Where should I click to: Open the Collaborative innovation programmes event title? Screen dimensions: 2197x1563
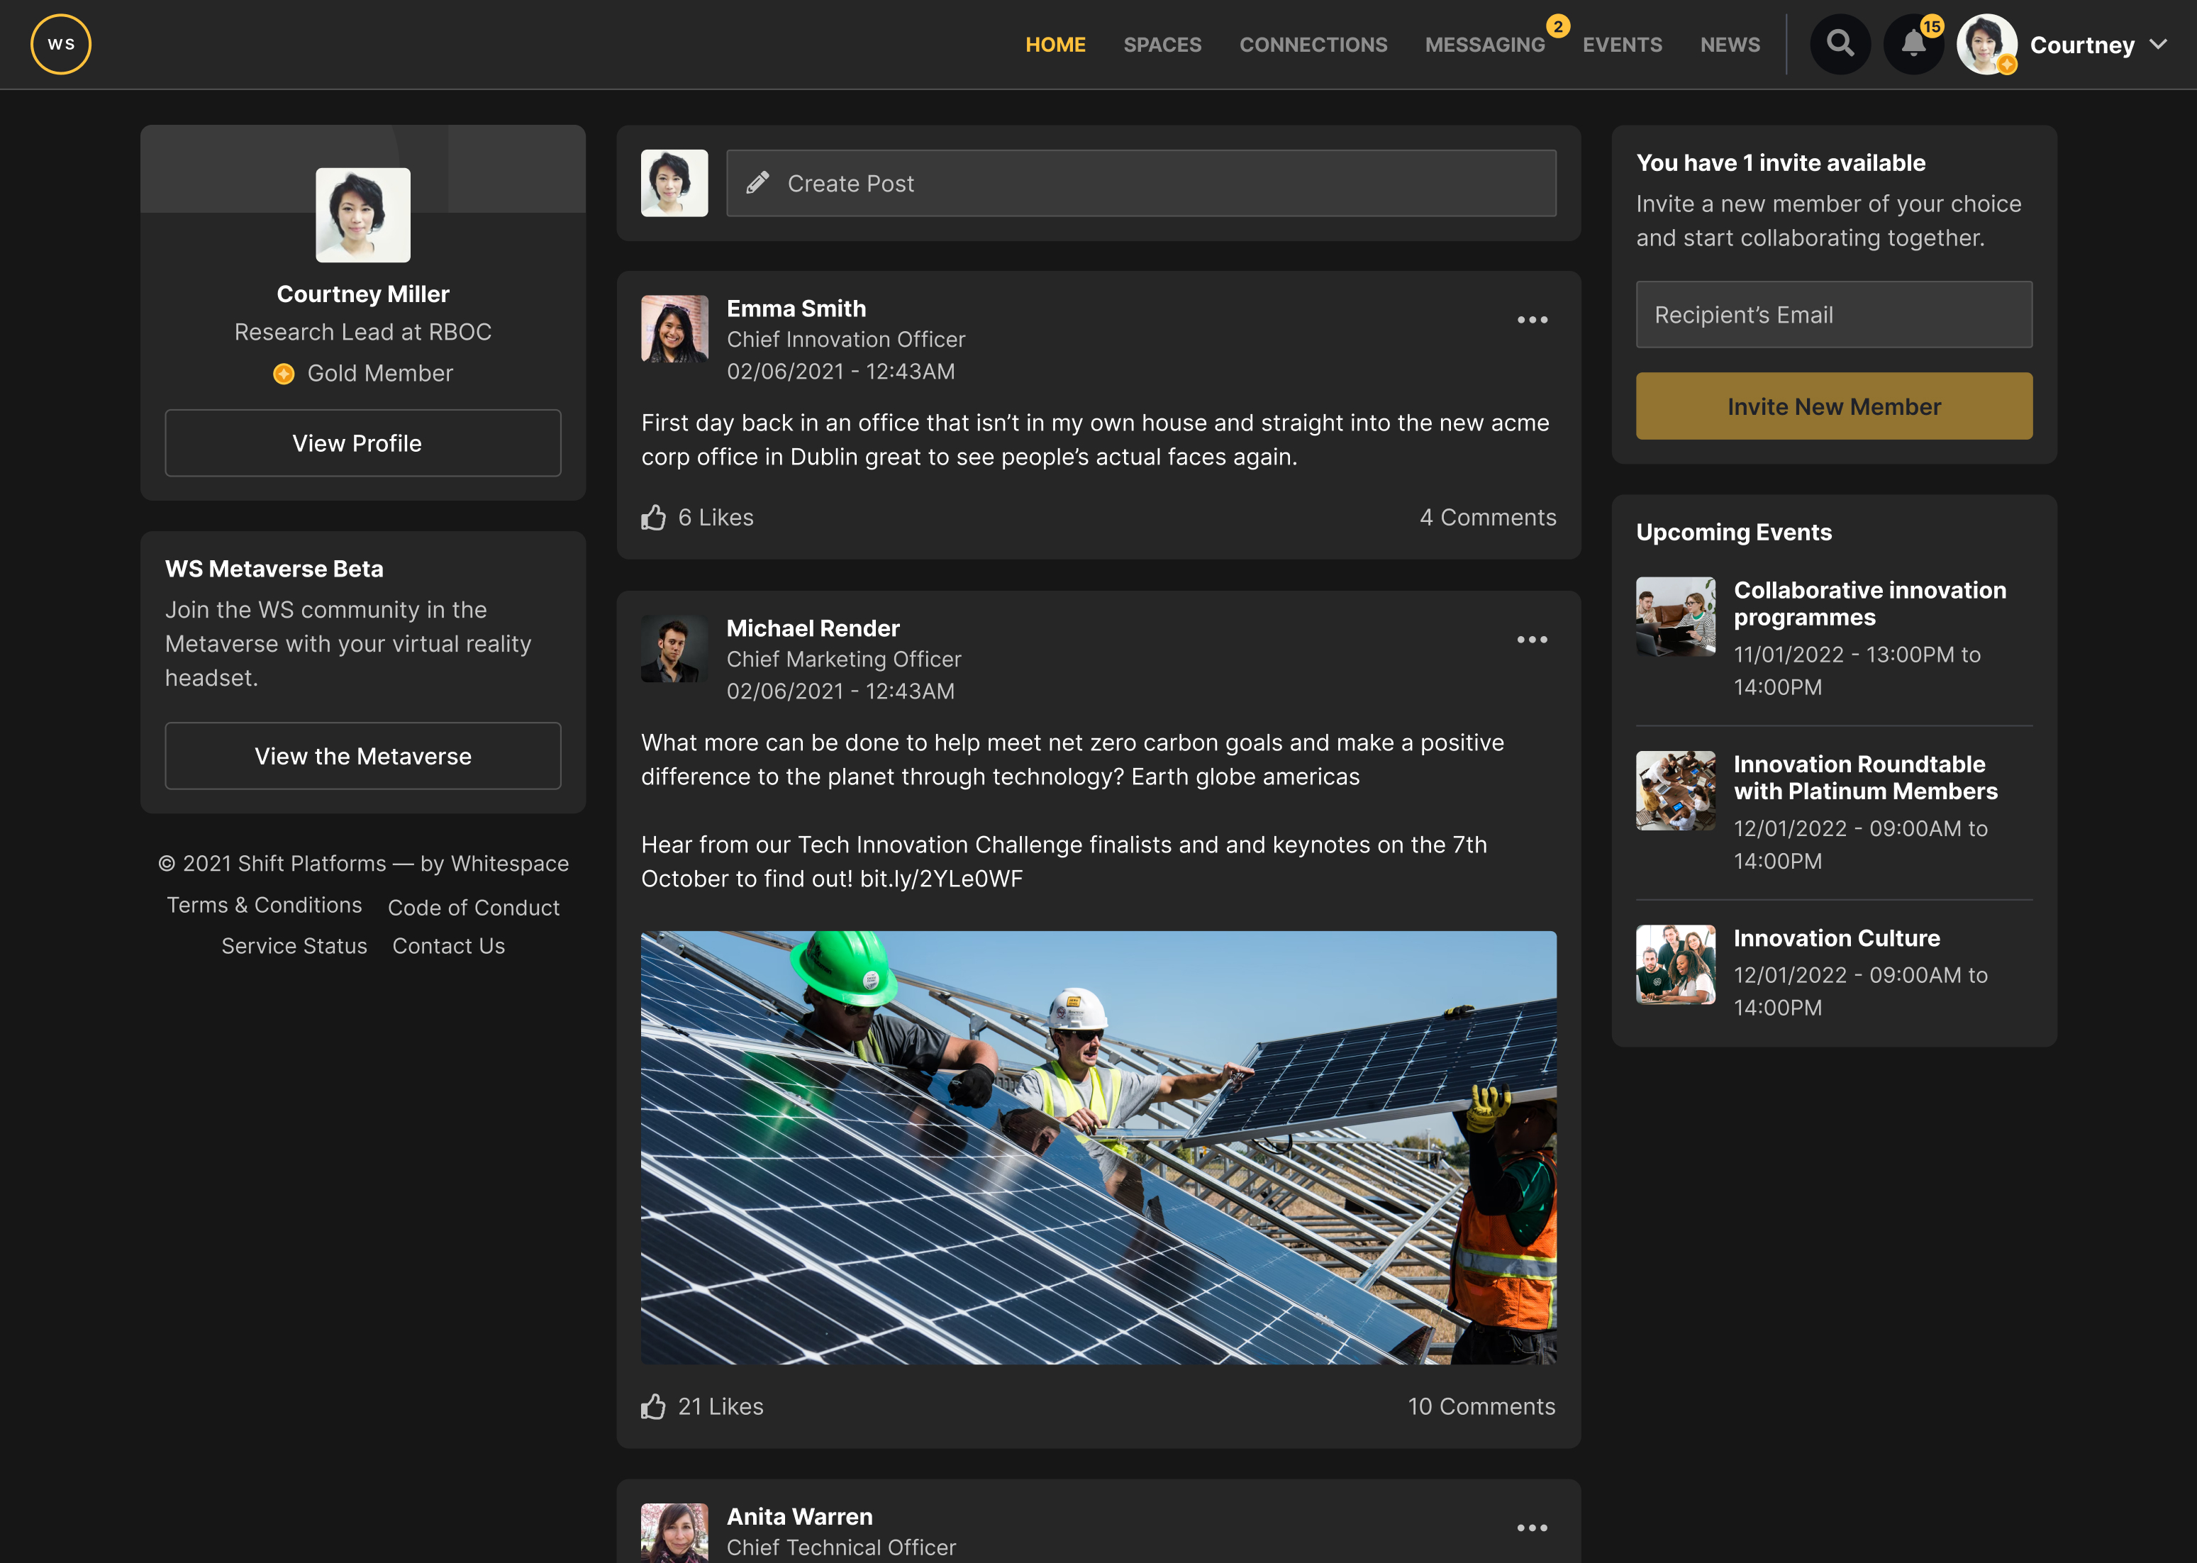coord(1869,603)
